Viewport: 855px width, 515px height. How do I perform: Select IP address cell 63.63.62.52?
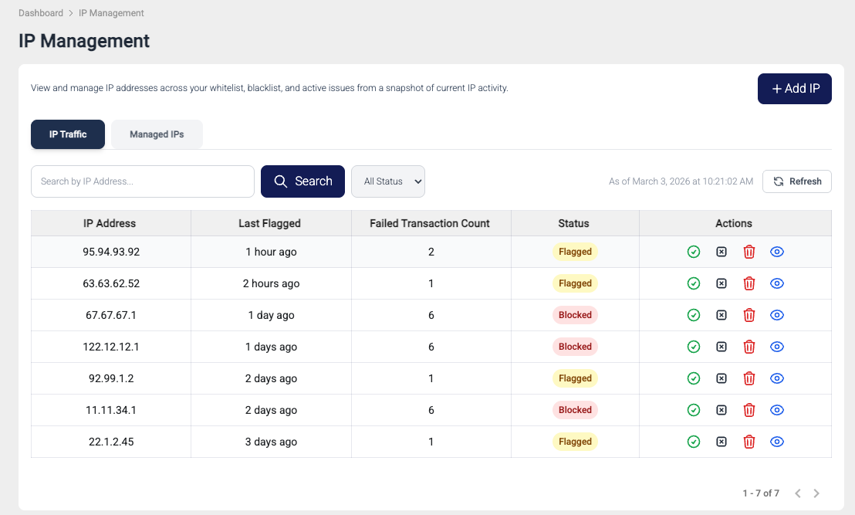pos(110,283)
